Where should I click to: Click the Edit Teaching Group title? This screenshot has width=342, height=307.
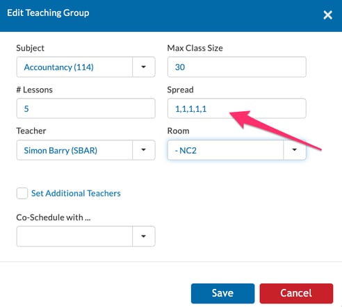(x=48, y=13)
